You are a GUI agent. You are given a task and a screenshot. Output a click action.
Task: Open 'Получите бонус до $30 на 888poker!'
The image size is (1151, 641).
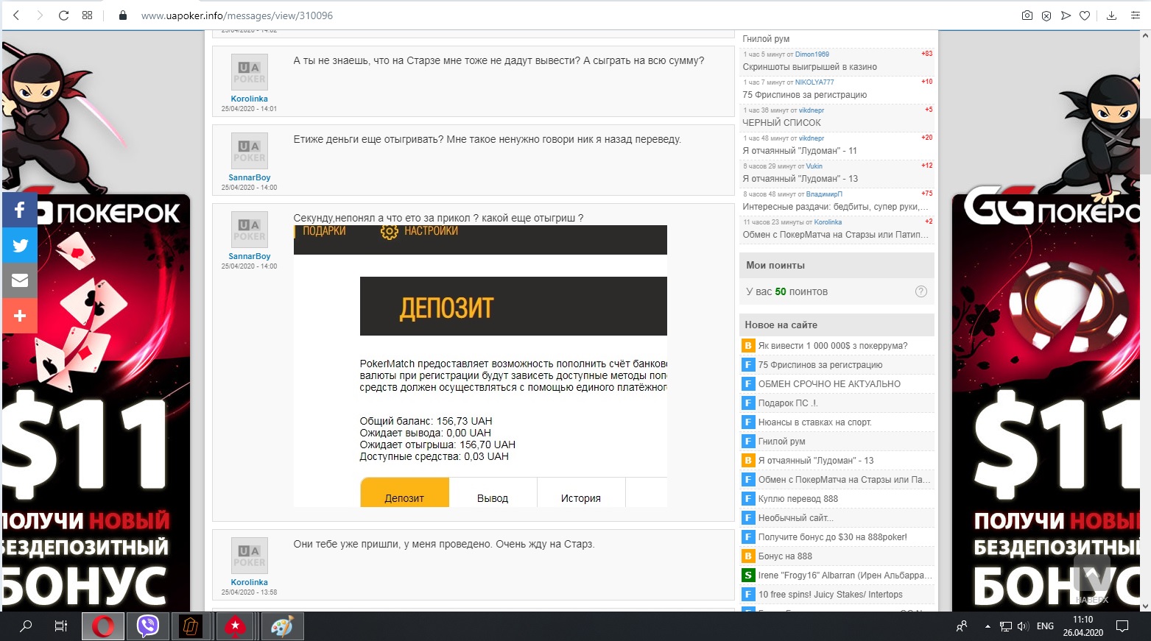click(x=833, y=537)
